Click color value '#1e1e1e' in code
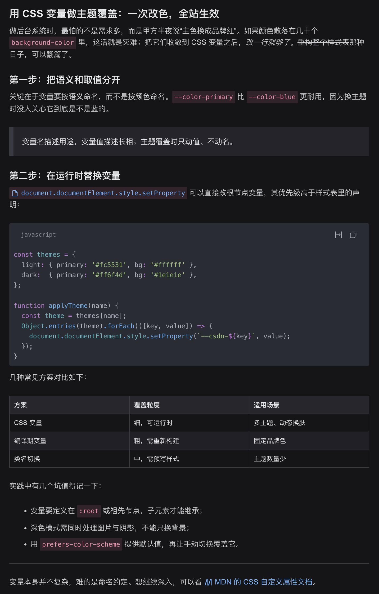 pyautogui.click(x=168, y=275)
